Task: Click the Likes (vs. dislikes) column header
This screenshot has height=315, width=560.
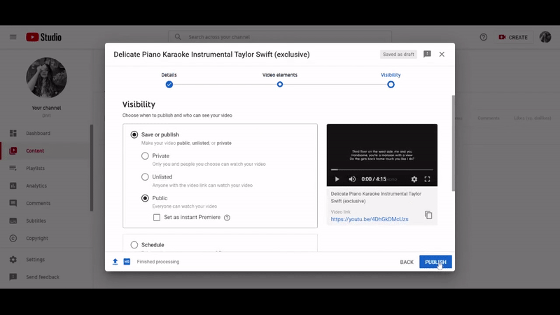Action: [x=533, y=118]
